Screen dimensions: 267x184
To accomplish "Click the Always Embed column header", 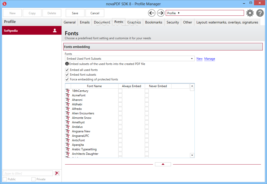I will point(131,86).
